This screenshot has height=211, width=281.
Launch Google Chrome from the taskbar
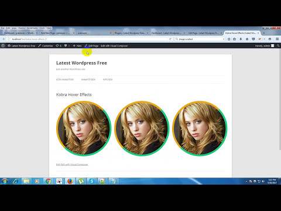click(x=48, y=181)
